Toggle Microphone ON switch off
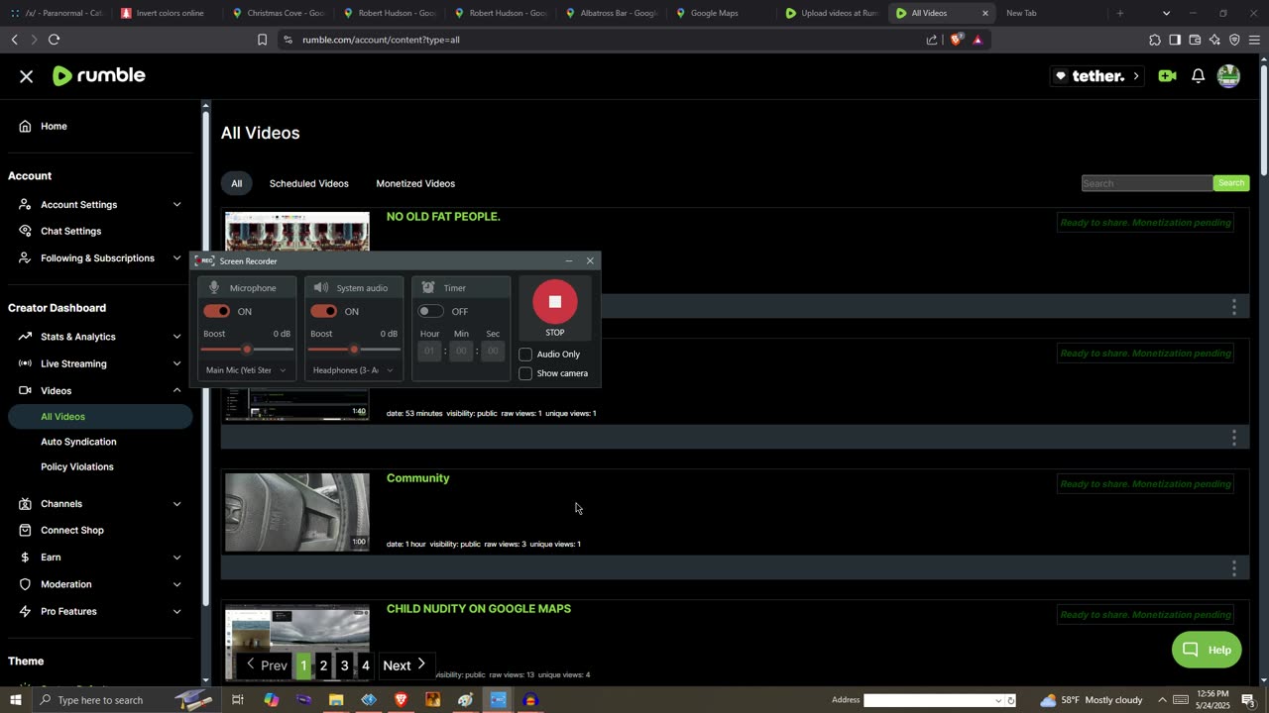This screenshot has height=713, width=1269. click(216, 311)
